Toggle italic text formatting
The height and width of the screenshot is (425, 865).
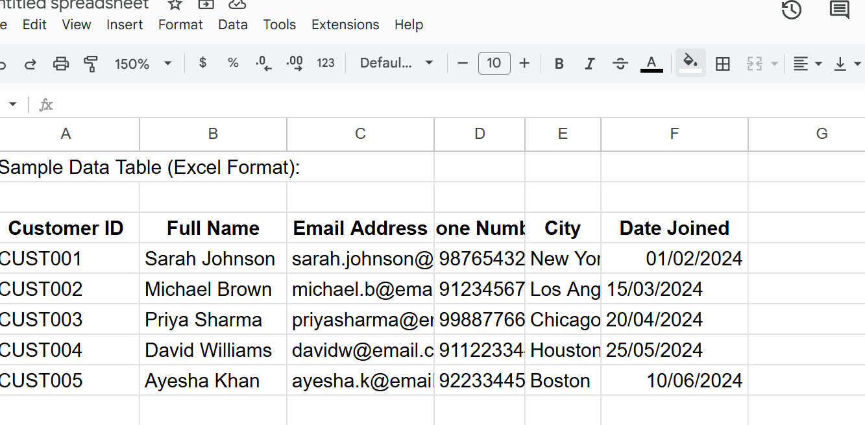pos(589,64)
